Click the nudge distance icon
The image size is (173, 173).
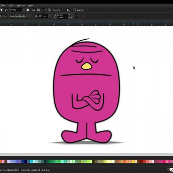coord(36,16)
